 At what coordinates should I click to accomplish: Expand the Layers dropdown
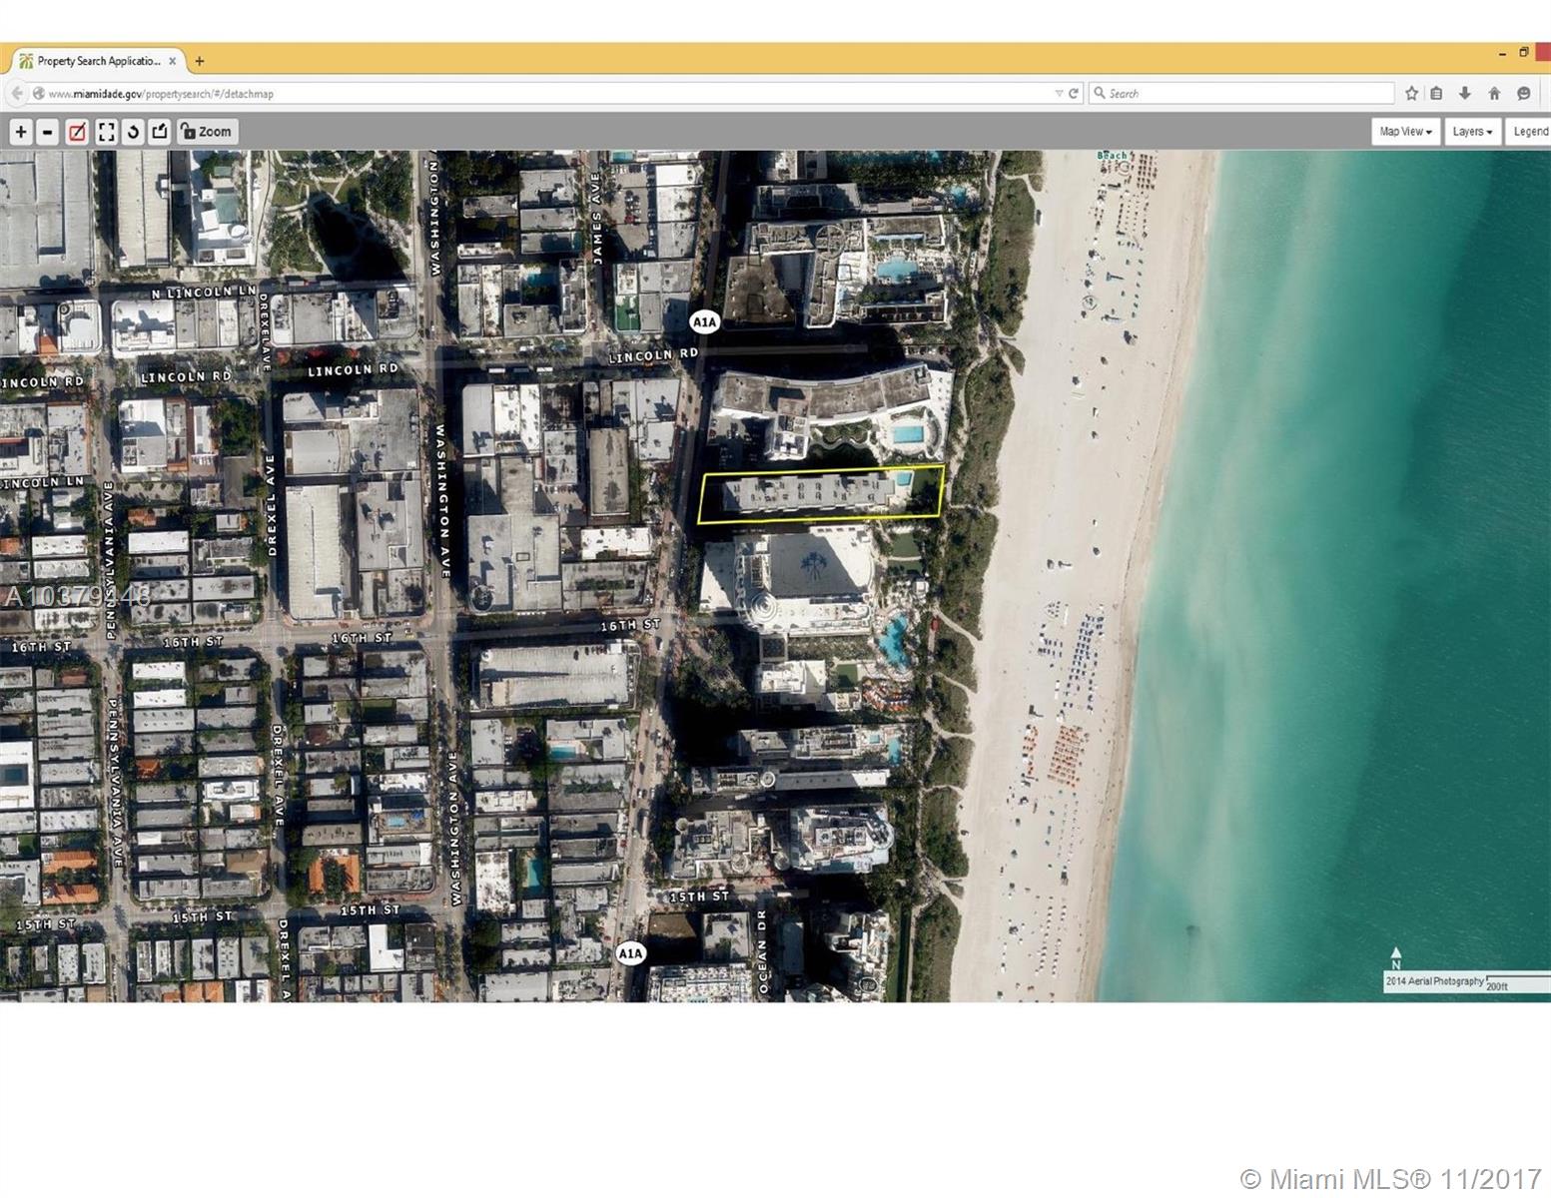(x=1472, y=132)
